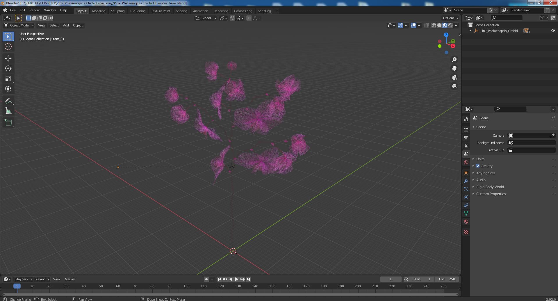This screenshot has height=301, width=558.
Task: Toggle X-ray mode
Action: coord(426,25)
